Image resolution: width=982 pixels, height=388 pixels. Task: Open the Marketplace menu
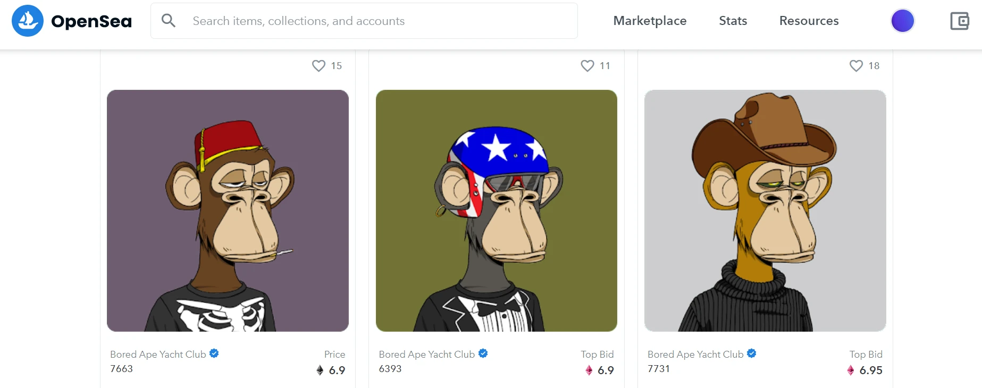tap(650, 21)
